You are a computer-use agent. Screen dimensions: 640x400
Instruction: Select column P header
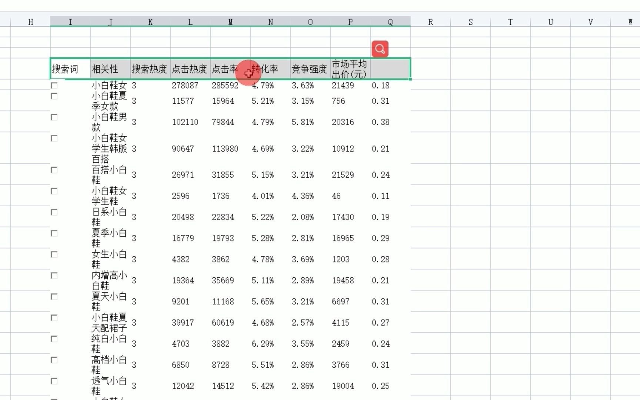(x=350, y=22)
